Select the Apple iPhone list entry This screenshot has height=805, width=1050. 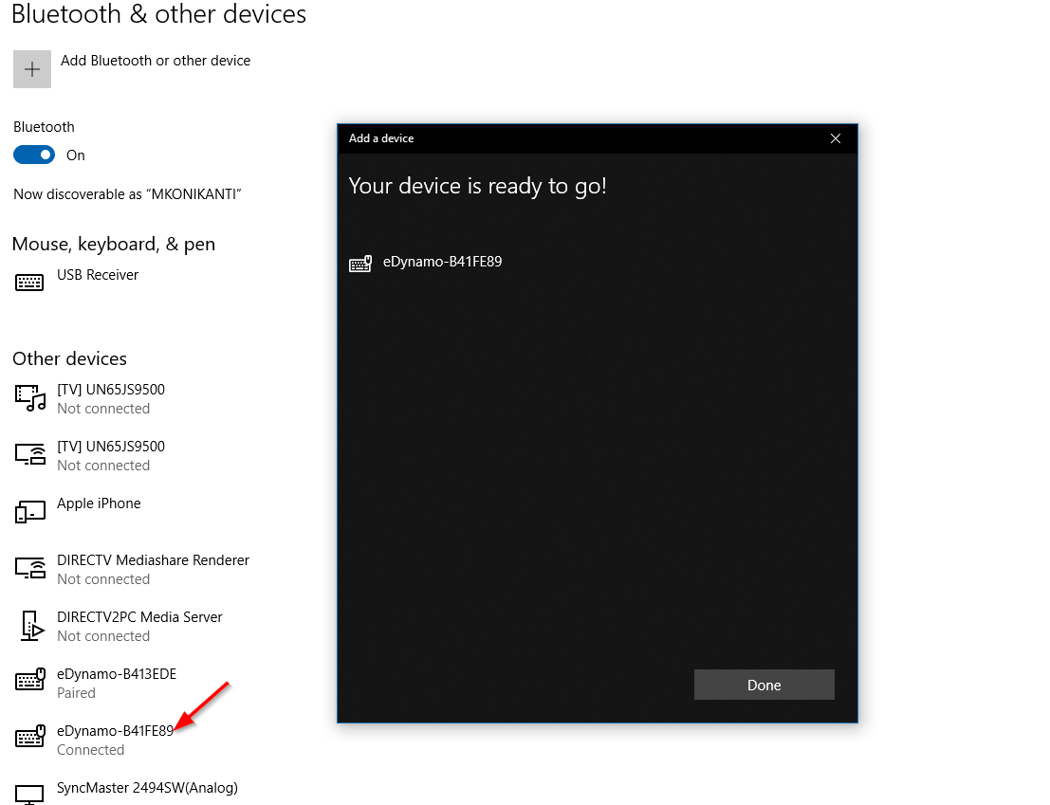[99, 503]
